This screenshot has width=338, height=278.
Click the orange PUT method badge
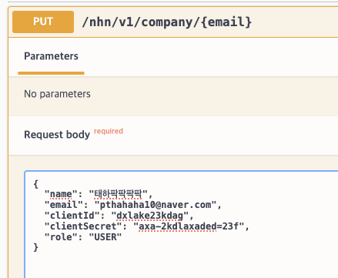tap(43, 22)
